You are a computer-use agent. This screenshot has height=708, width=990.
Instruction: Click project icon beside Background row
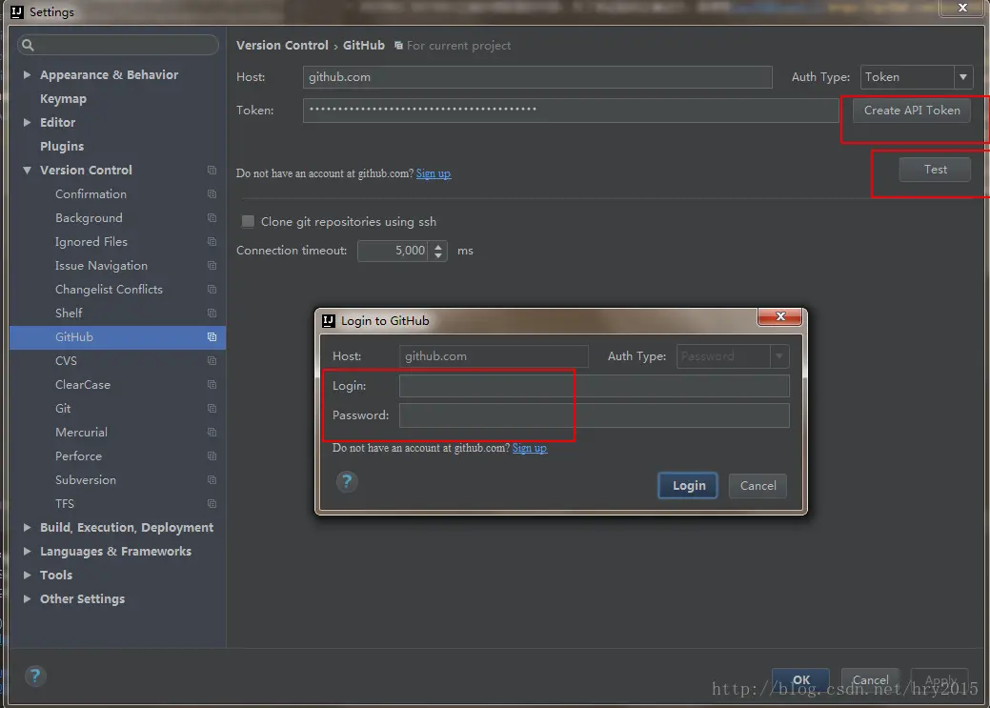(x=212, y=218)
